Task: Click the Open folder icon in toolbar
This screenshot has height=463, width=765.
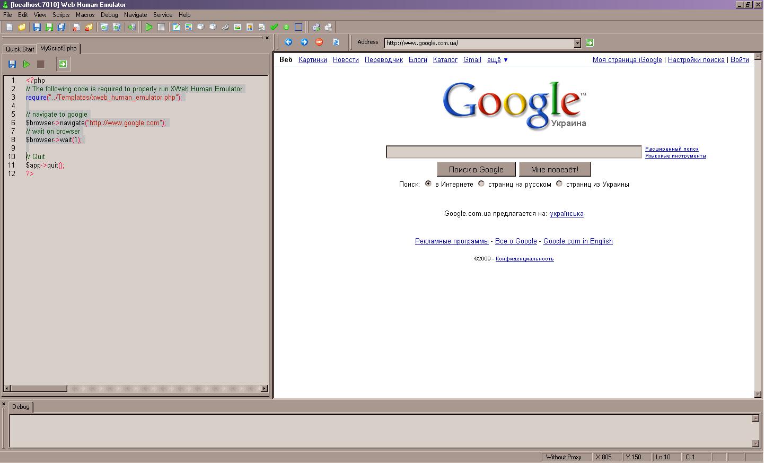Action: 22,27
